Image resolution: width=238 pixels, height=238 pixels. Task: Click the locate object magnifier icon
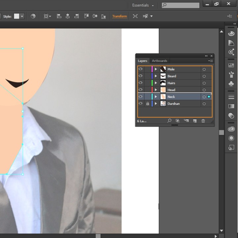pos(169,121)
